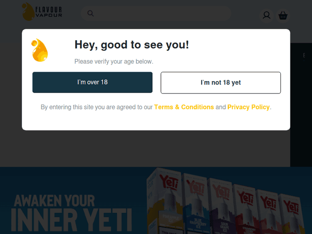Screen dimensions: 312x234
Task: Select the I'm not 18 yet button
Action: pos(220,83)
